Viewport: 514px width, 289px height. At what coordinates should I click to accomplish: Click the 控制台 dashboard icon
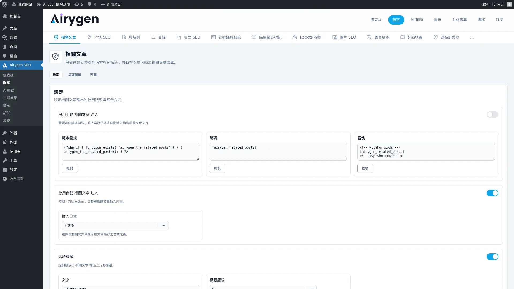[5, 16]
